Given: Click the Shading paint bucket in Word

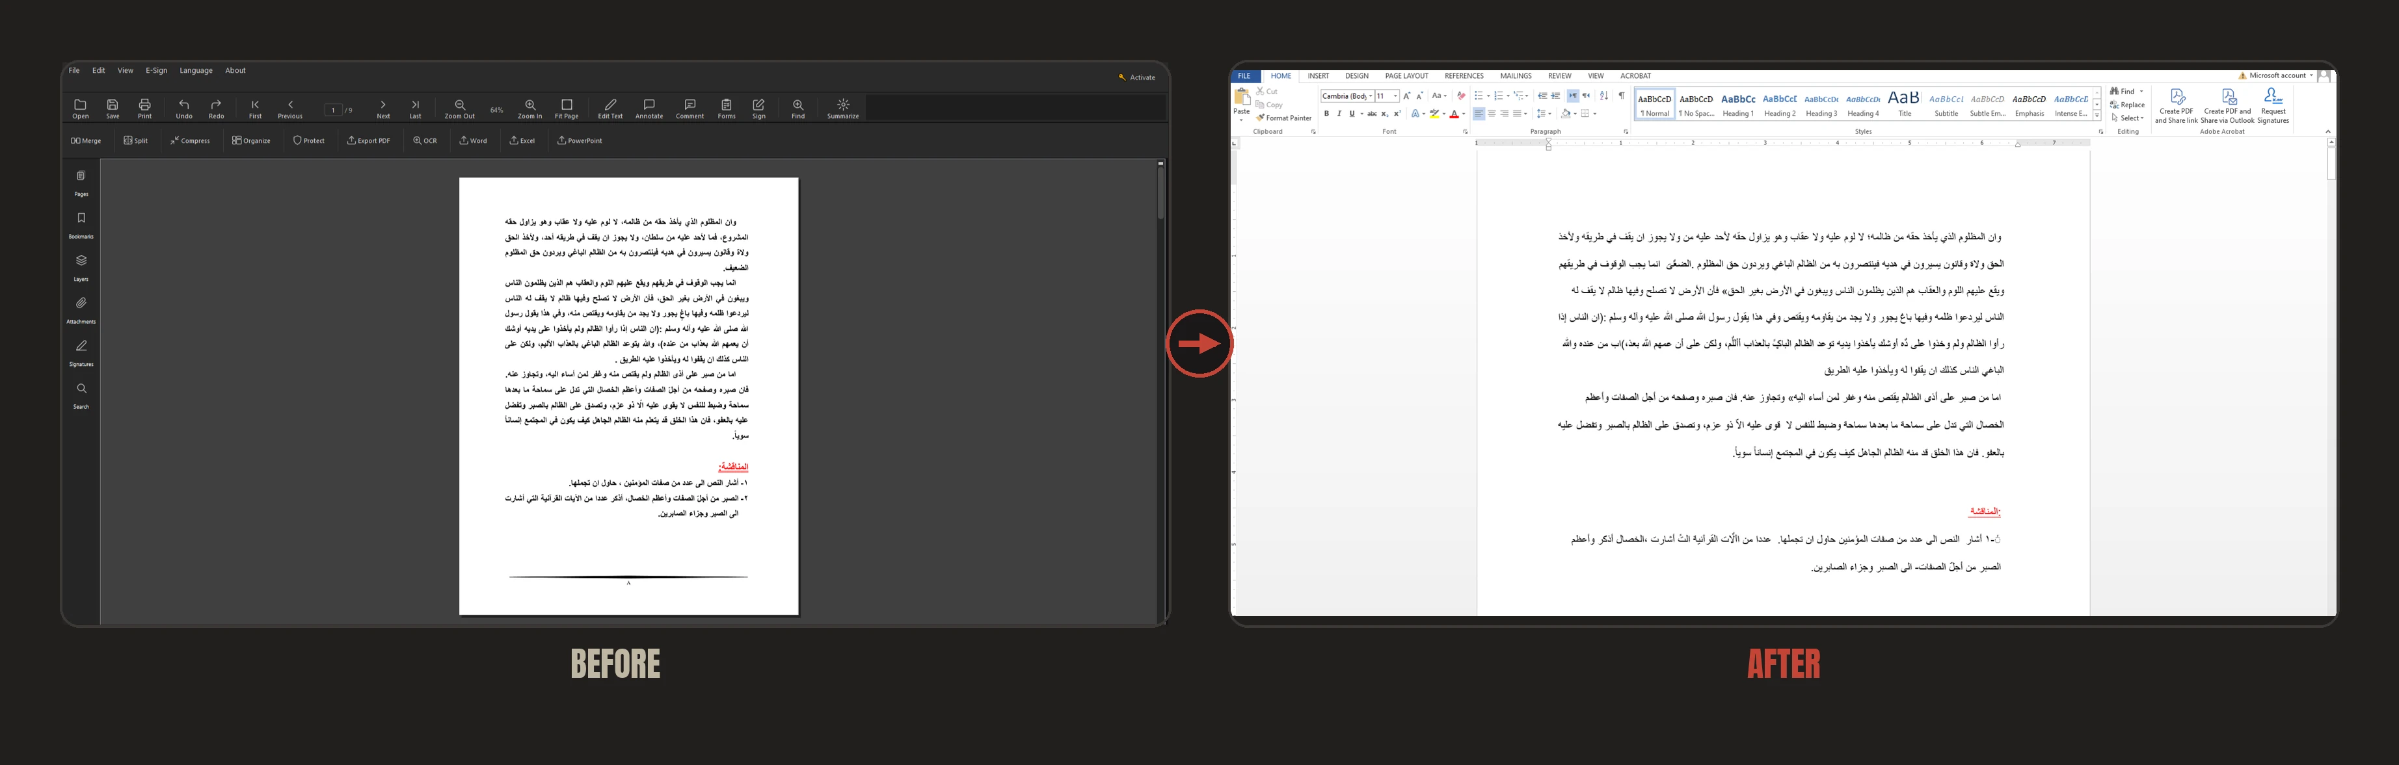Looking at the screenshot, I should (1566, 114).
